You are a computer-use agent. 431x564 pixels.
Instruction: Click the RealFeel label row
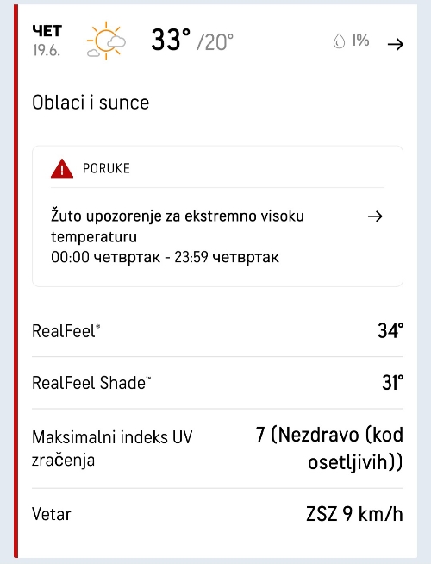tap(217, 331)
